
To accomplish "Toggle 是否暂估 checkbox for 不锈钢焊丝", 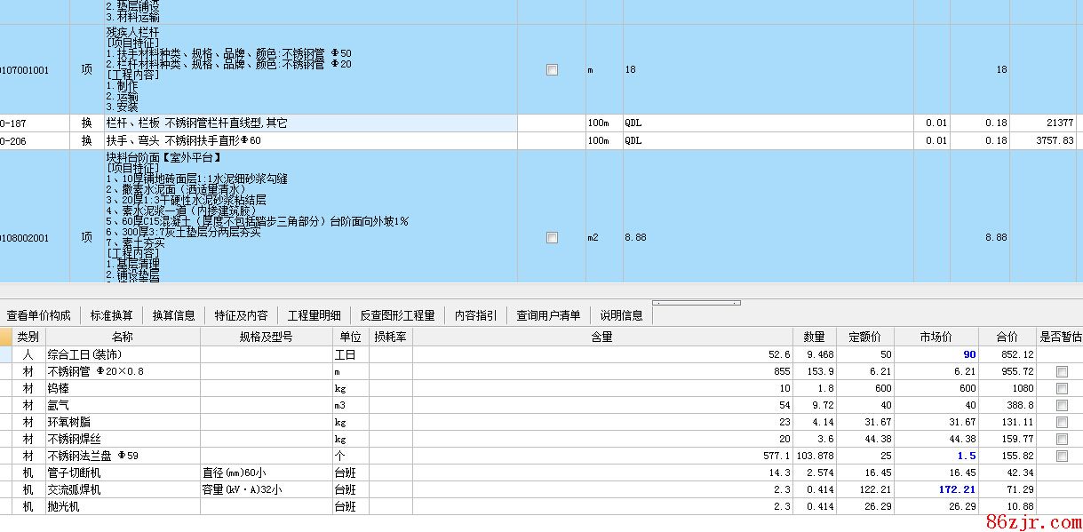I will (1061, 439).
